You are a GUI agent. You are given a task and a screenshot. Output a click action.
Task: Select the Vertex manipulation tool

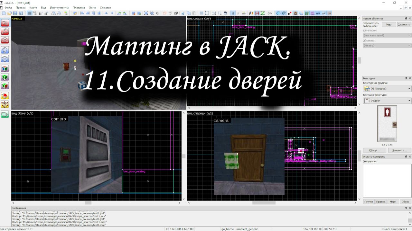5,104
